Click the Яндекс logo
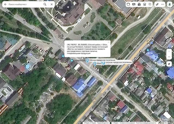The height and width of the screenshot is (124, 174). click(x=166, y=119)
